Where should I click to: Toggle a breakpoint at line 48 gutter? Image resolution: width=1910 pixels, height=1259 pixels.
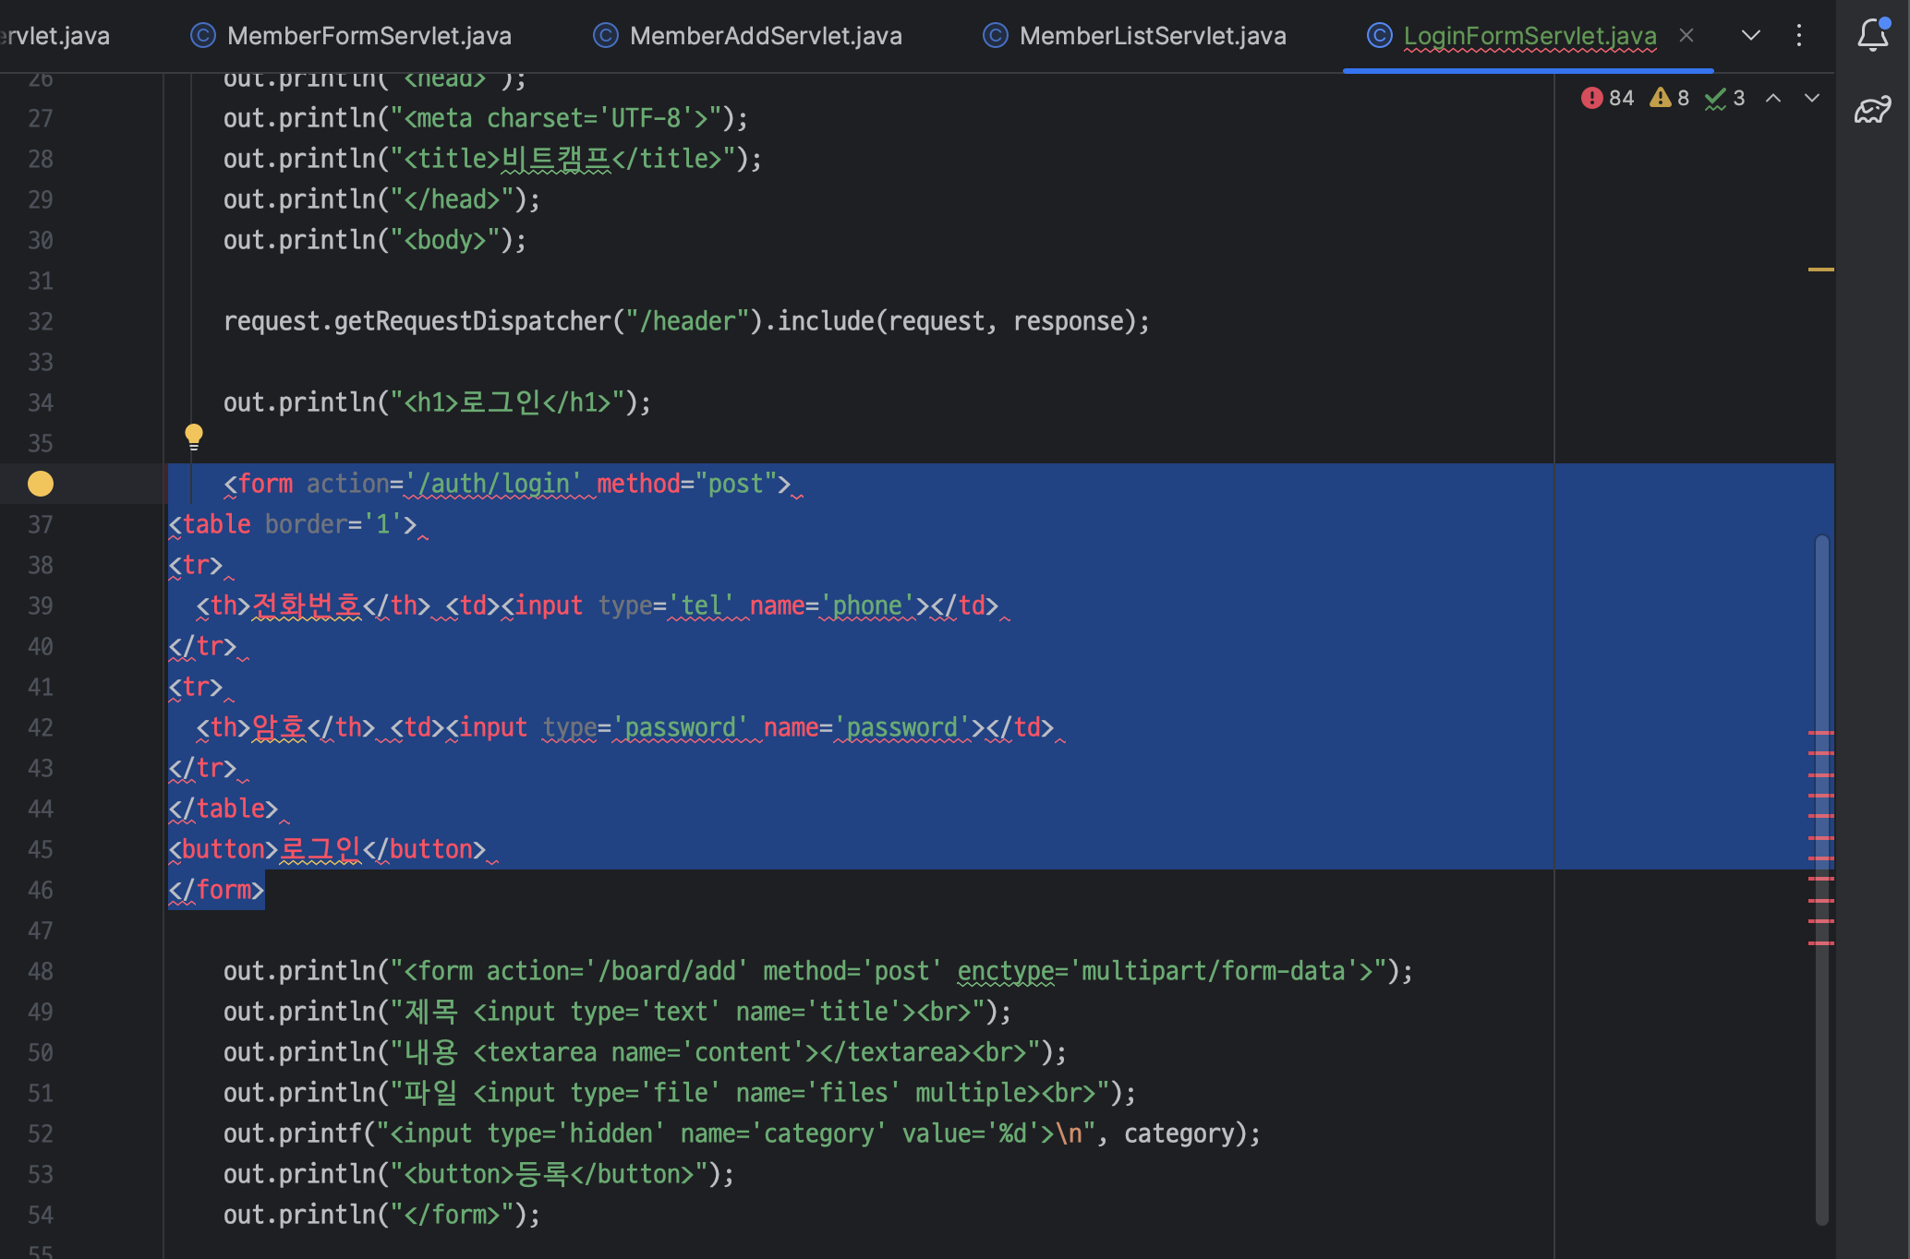tap(41, 971)
